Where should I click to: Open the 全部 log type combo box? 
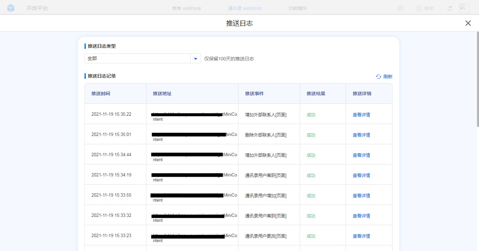coord(137,59)
